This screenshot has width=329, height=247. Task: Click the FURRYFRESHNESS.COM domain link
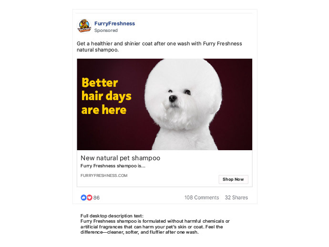tap(104, 175)
